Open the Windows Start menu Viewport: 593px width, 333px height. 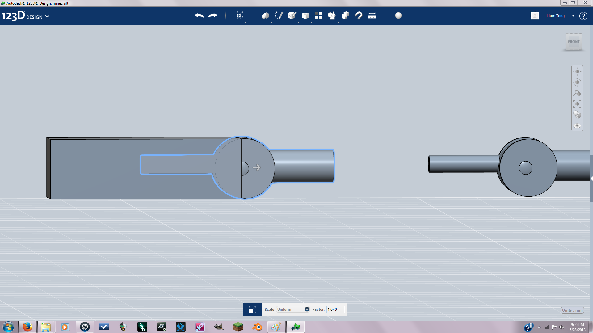click(8, 327)
